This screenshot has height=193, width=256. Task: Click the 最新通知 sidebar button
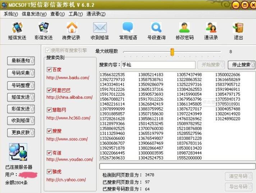(21, 61)
